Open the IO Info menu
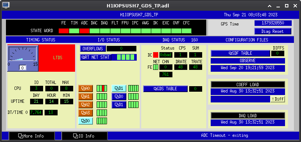The width and height of the screenshot is (301, 142). [x=85, y=136]
